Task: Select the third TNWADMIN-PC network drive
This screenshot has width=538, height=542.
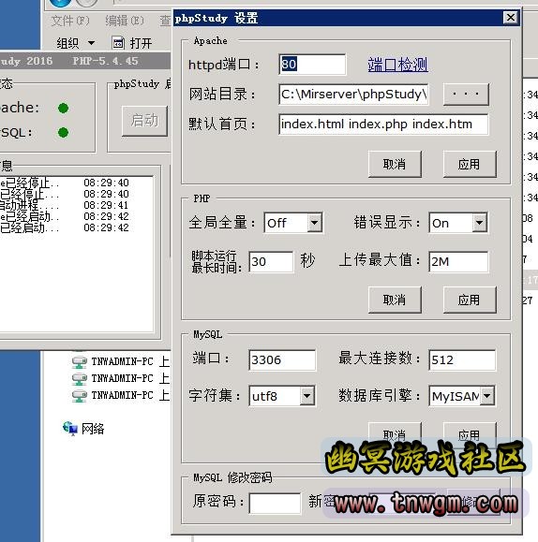Action: pyautogui.click(x=121, y=395)
